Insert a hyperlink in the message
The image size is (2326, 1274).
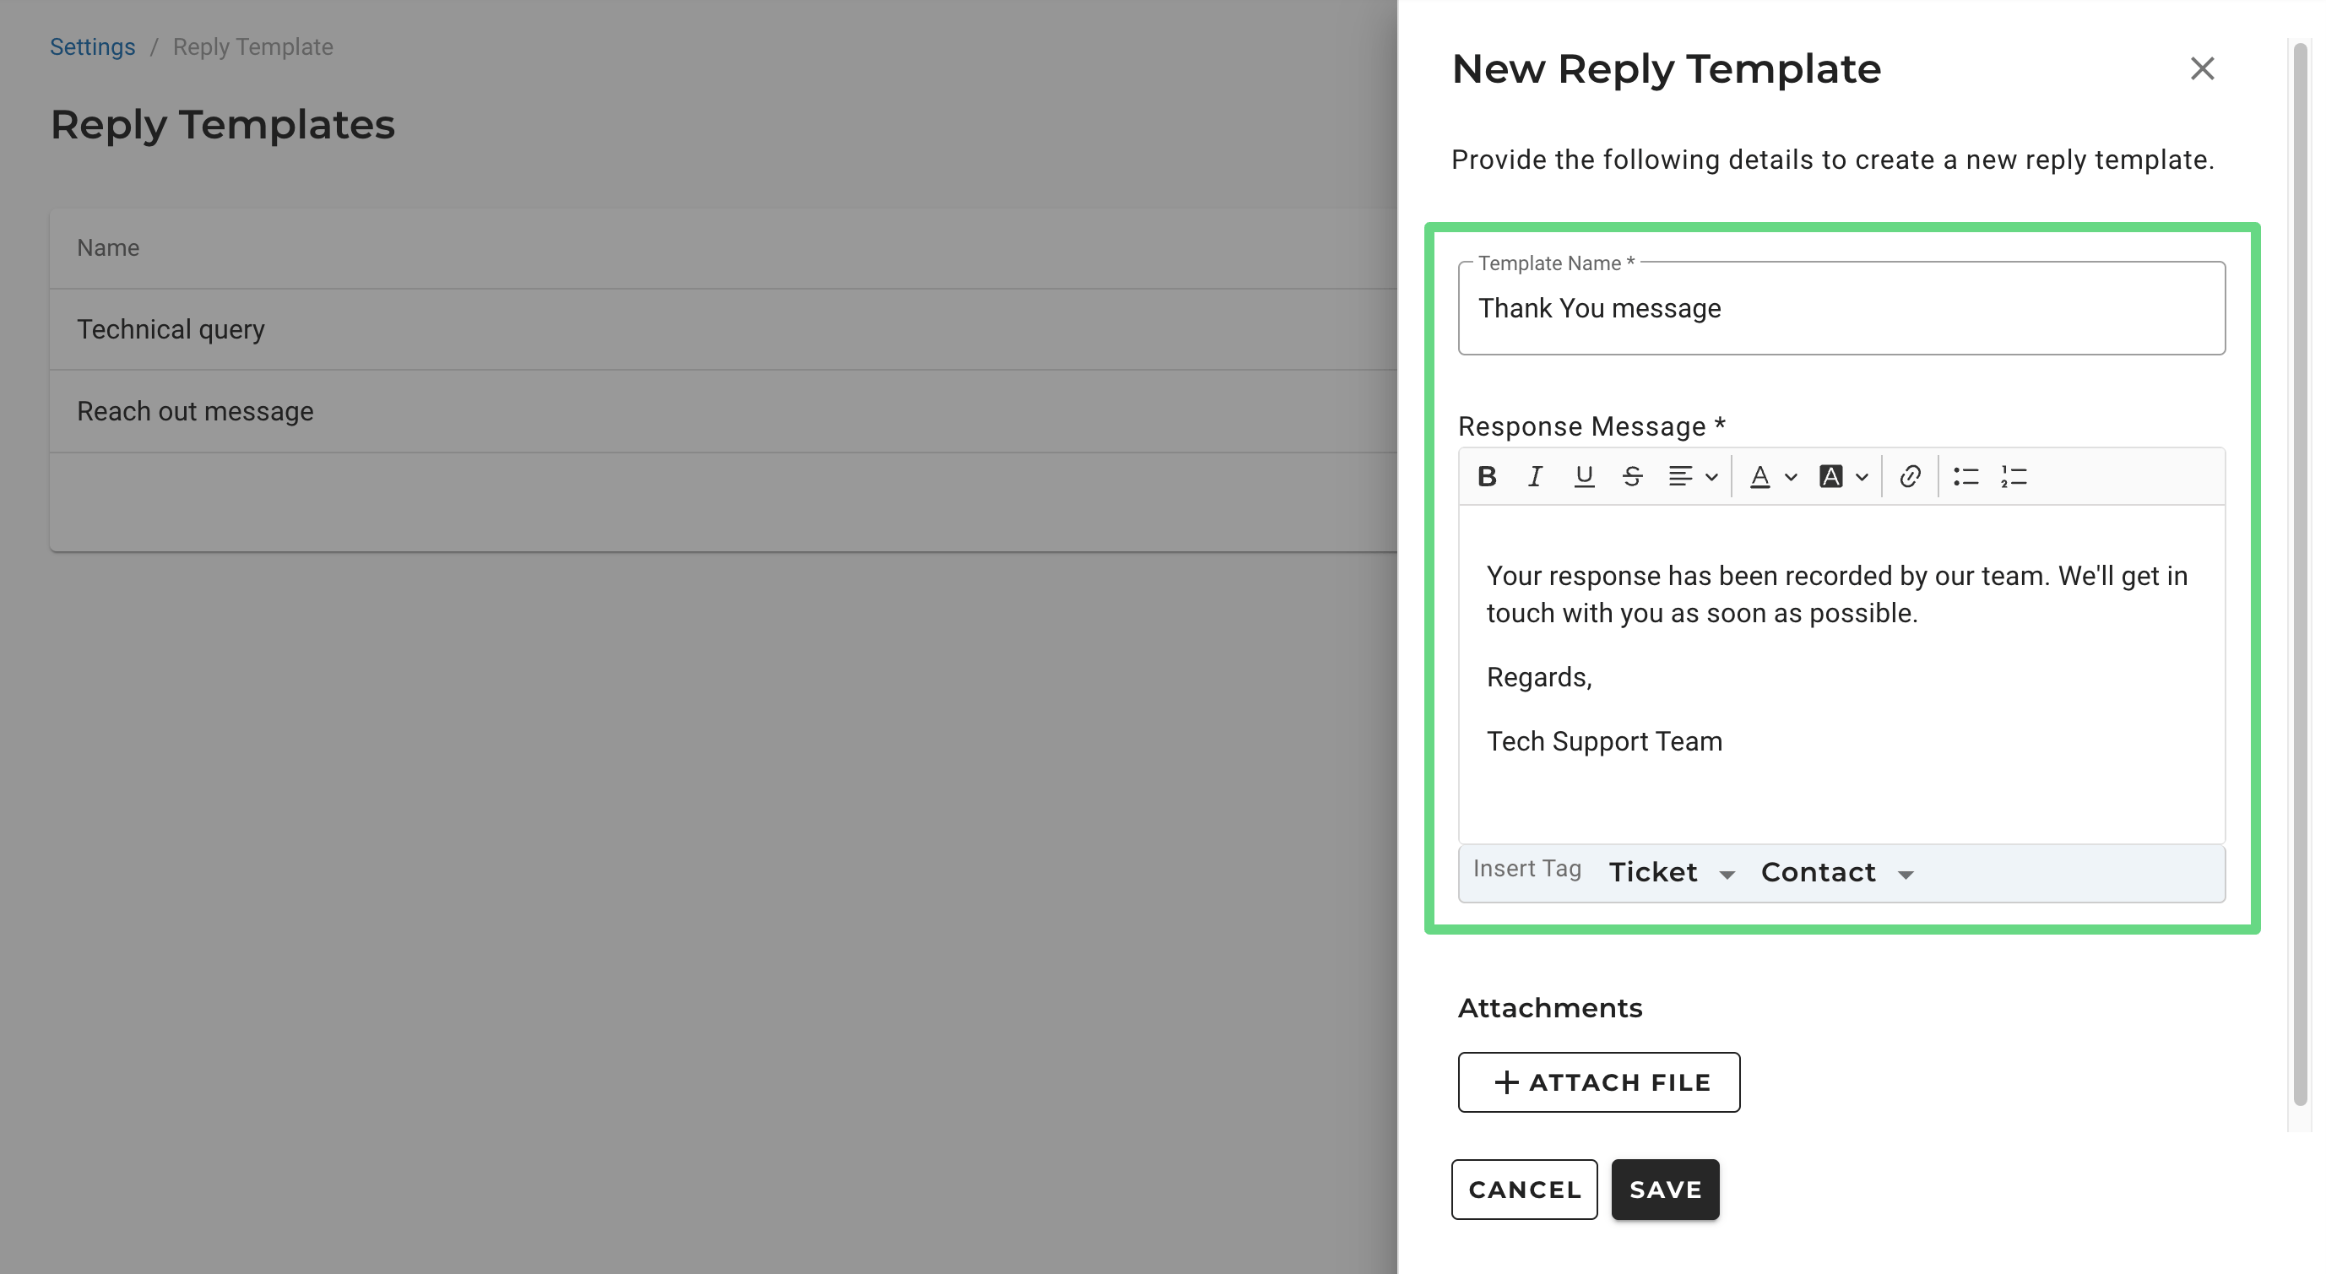point(1909,476)
